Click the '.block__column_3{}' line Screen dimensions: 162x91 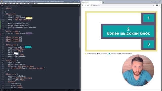coord(14,41)
